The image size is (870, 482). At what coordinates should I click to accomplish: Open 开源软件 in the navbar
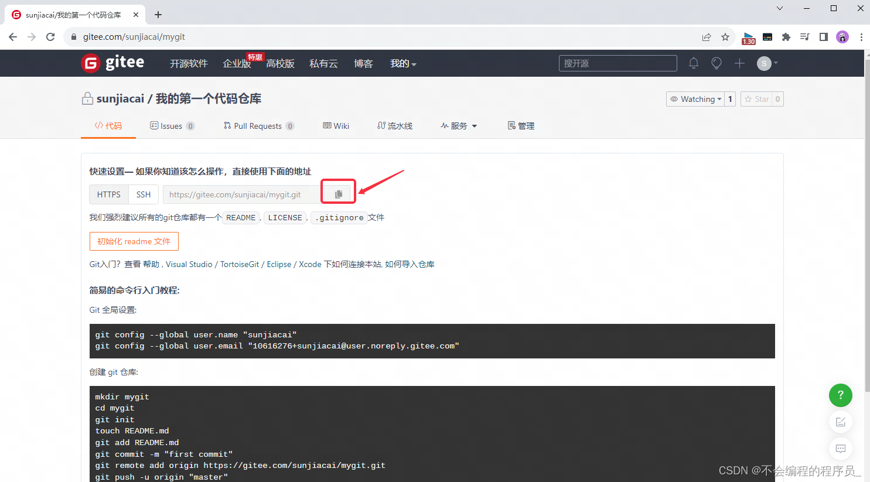pyautogui.click(x=189, y=63)
